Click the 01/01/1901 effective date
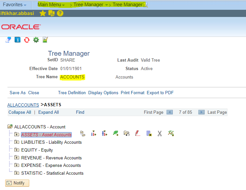This screenshot has width=246, height=190. (71, 68)
